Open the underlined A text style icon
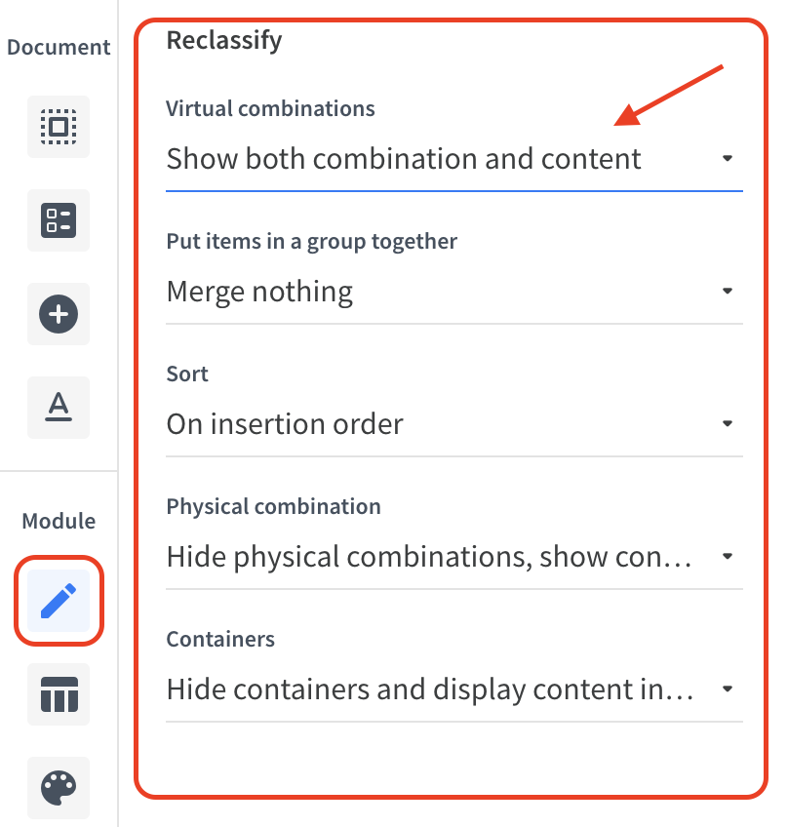 [59, 408]
